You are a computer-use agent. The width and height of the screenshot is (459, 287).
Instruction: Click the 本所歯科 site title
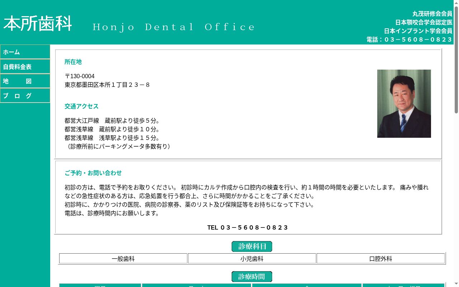pyautogui.click(x=38, y=23)
